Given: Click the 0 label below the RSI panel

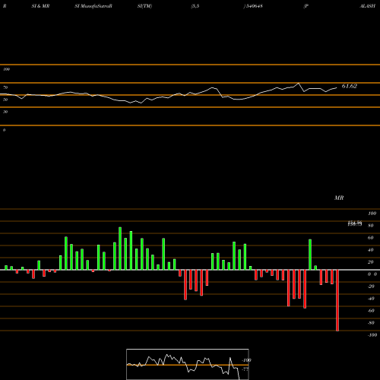Looking at the screenshot, I should point(4,130).
